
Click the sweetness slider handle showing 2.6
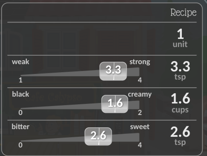pos(98,136)
